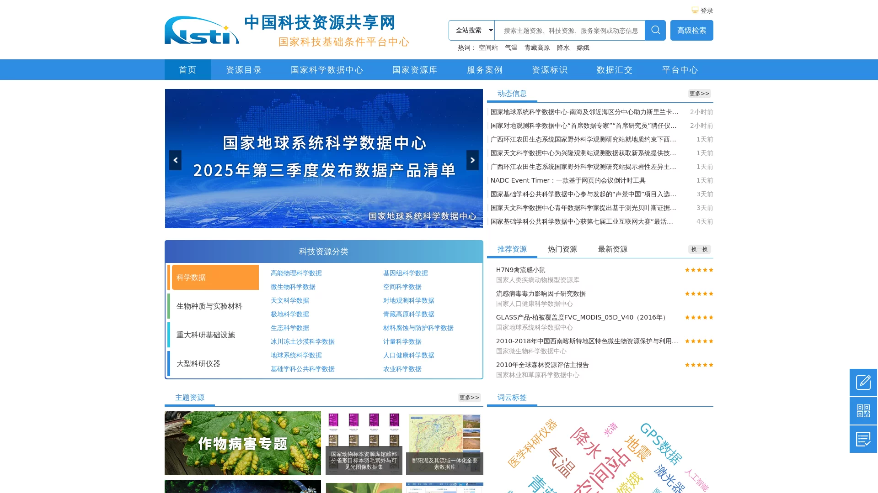The height and width of the screenshot is (493, 878).
Task: Select the 生物种质与实验材料 category
Action: coord(210,306)
